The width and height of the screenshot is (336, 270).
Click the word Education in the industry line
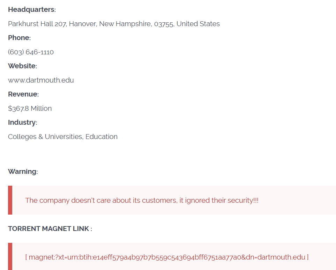[102, 137]
